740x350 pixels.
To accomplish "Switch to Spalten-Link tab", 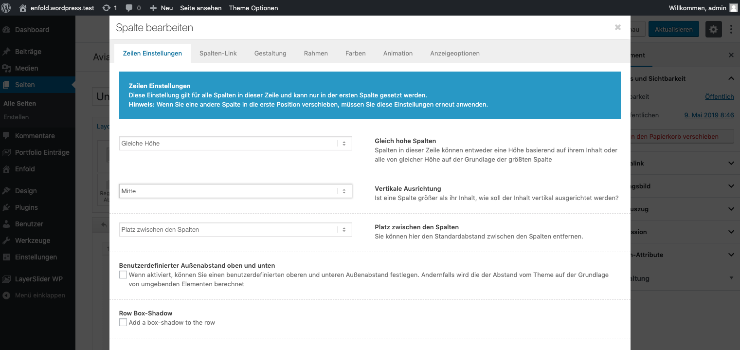I will pyautogui.click(x=218, y=54).
